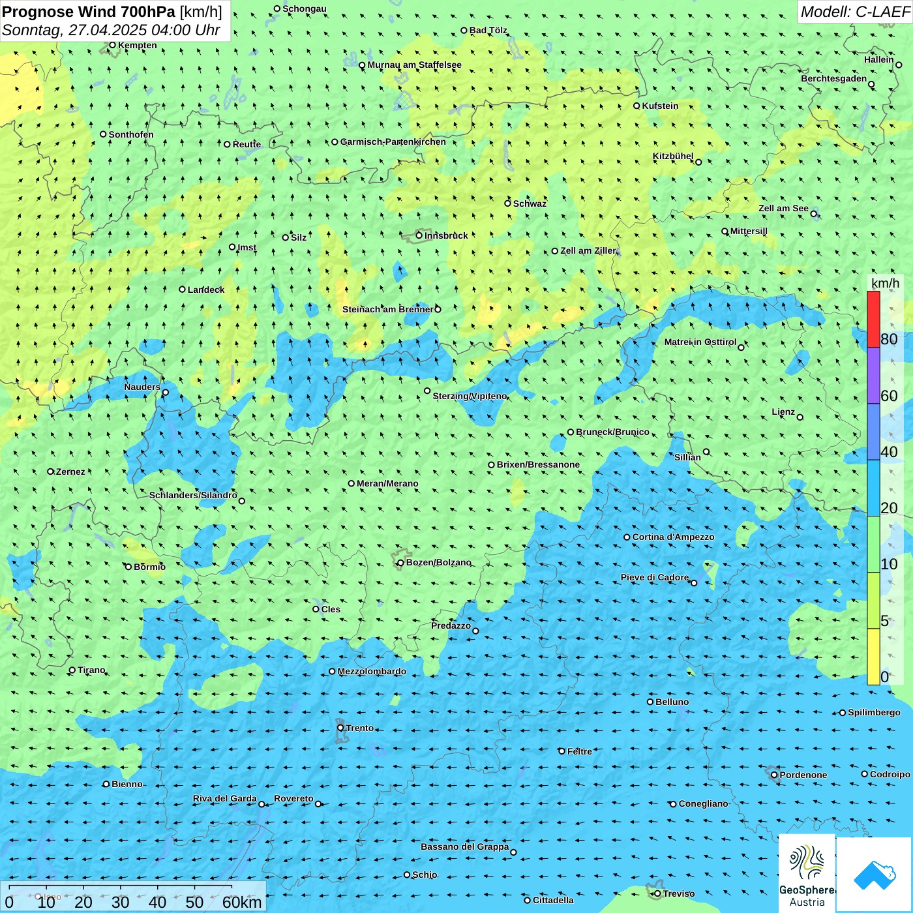Click the forecast date 'Sonntag, 27.04.2025 04:00 Uhr'
913x913 pixels.
tap(111, 30)
